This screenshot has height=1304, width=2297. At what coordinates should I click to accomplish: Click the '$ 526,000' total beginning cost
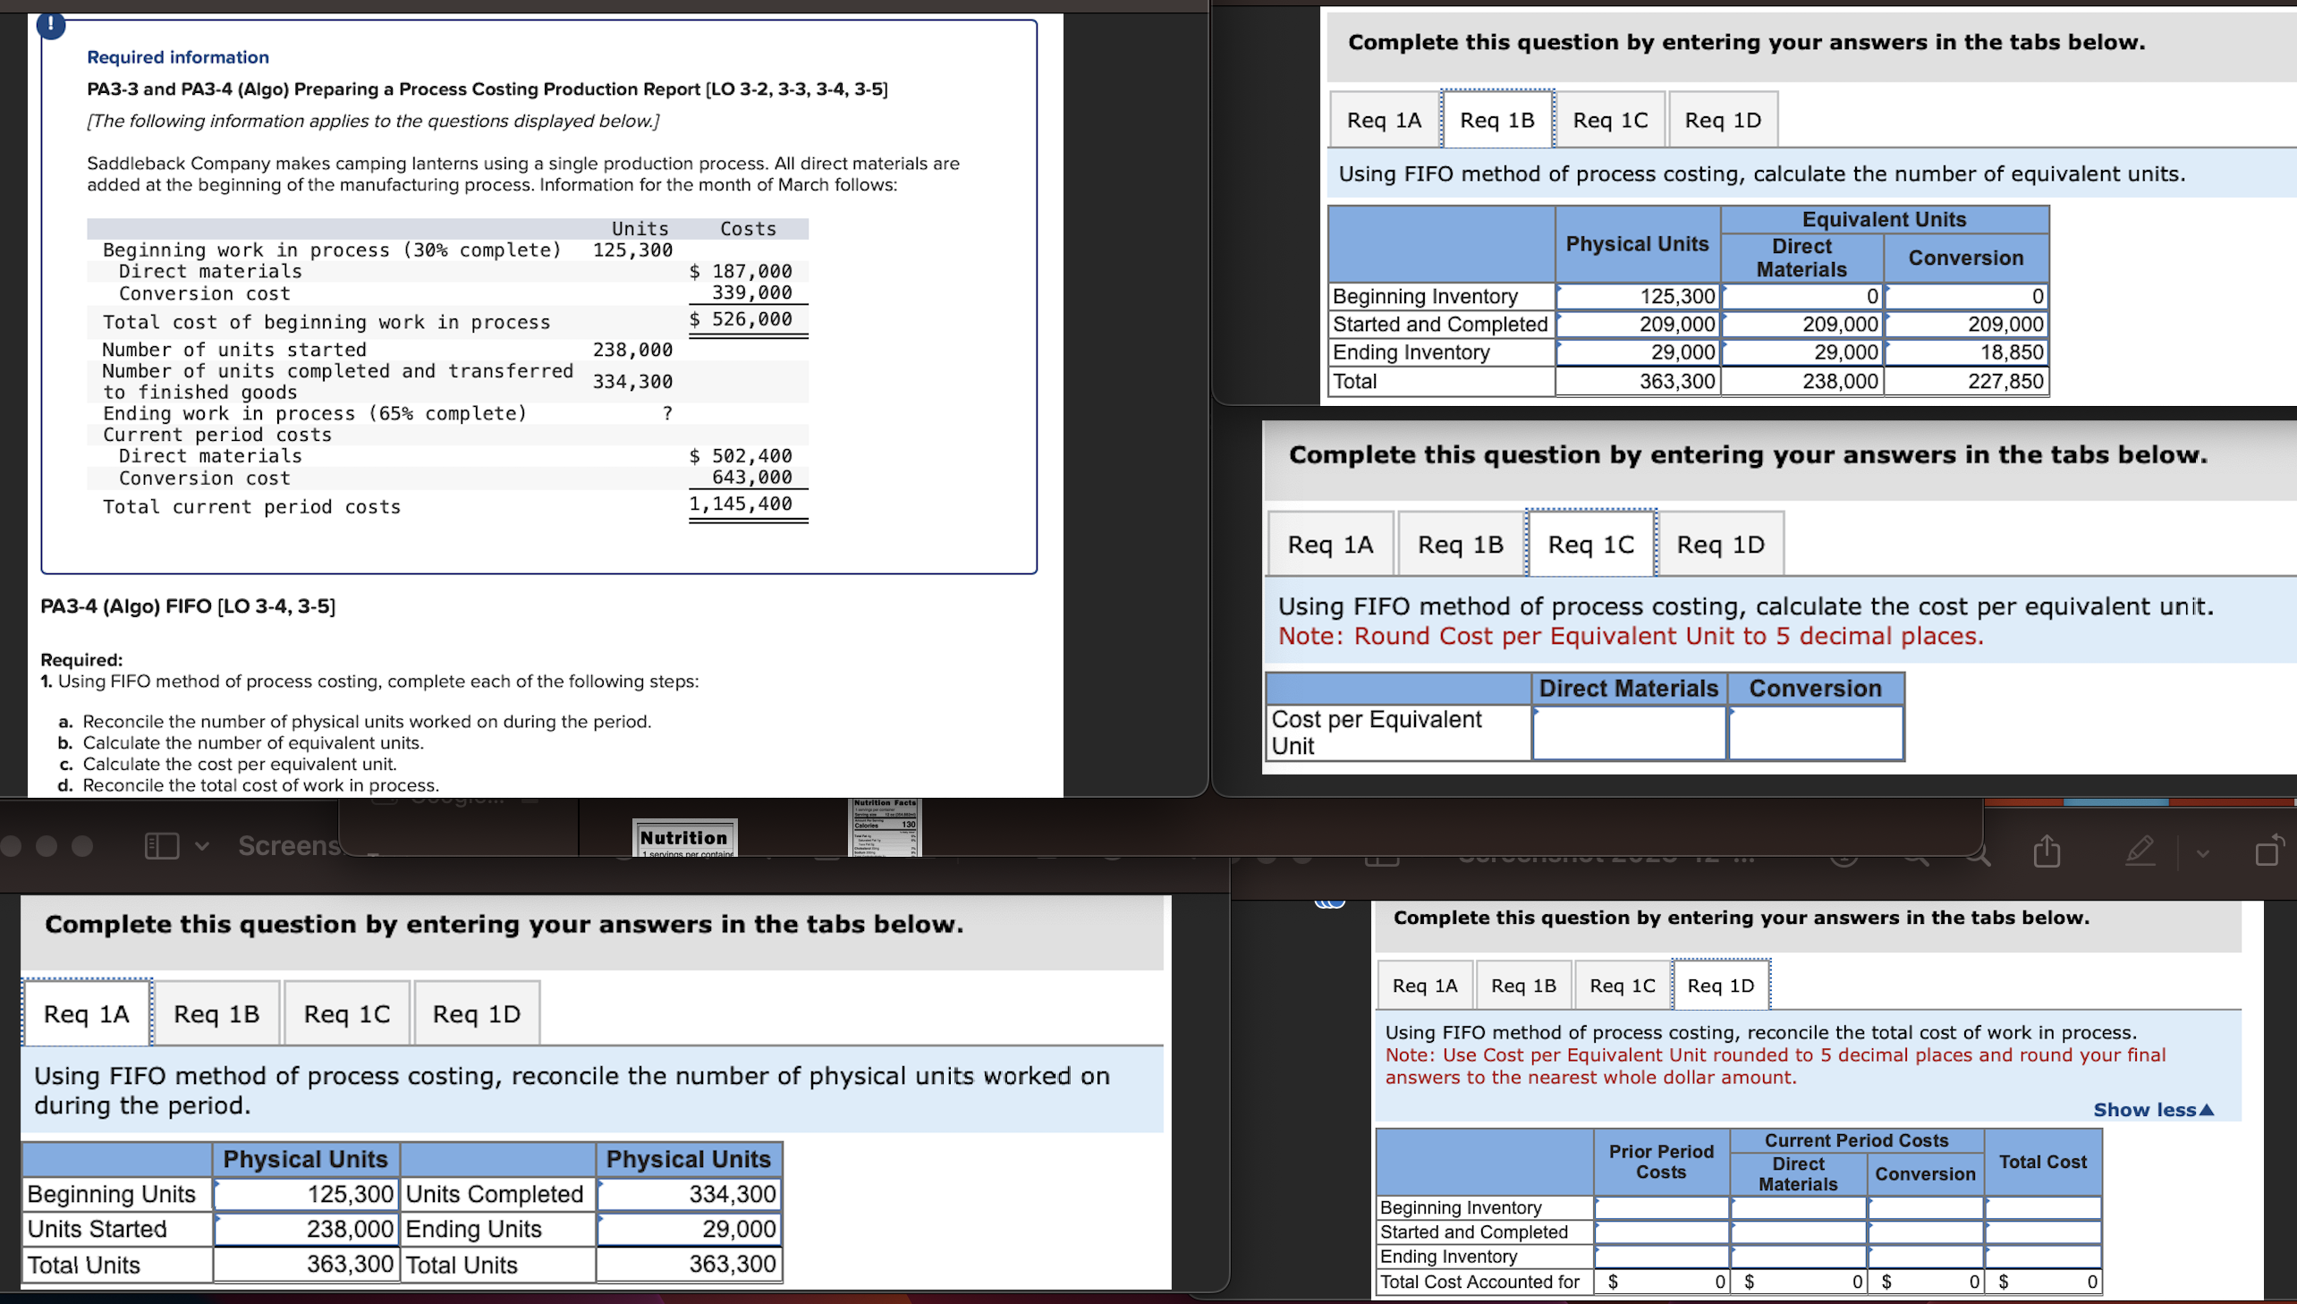[x=741, y=318]
